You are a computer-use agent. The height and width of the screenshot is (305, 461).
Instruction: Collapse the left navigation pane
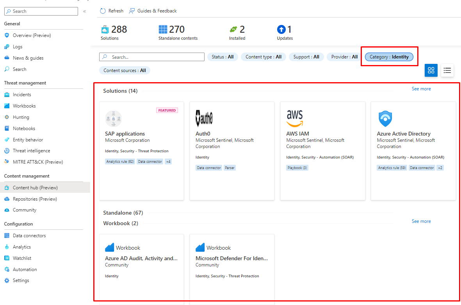84,11
